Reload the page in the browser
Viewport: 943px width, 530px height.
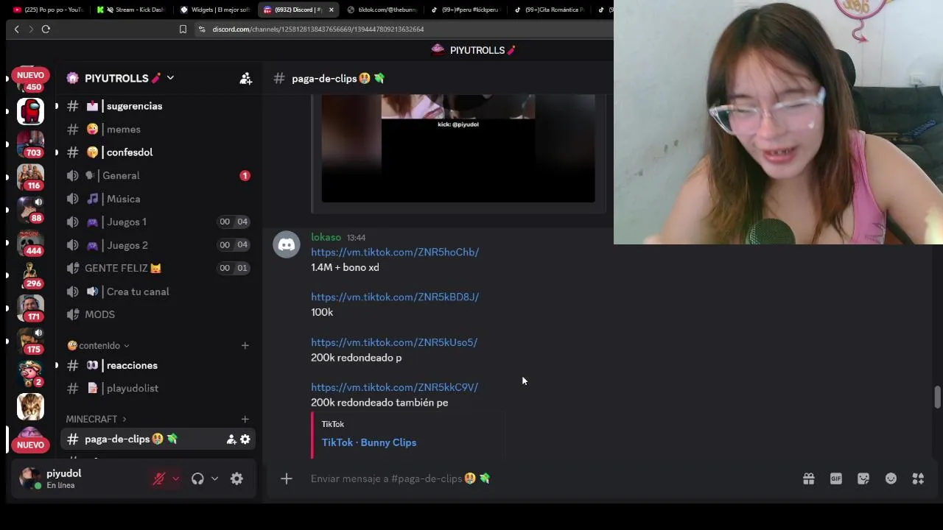46,29
